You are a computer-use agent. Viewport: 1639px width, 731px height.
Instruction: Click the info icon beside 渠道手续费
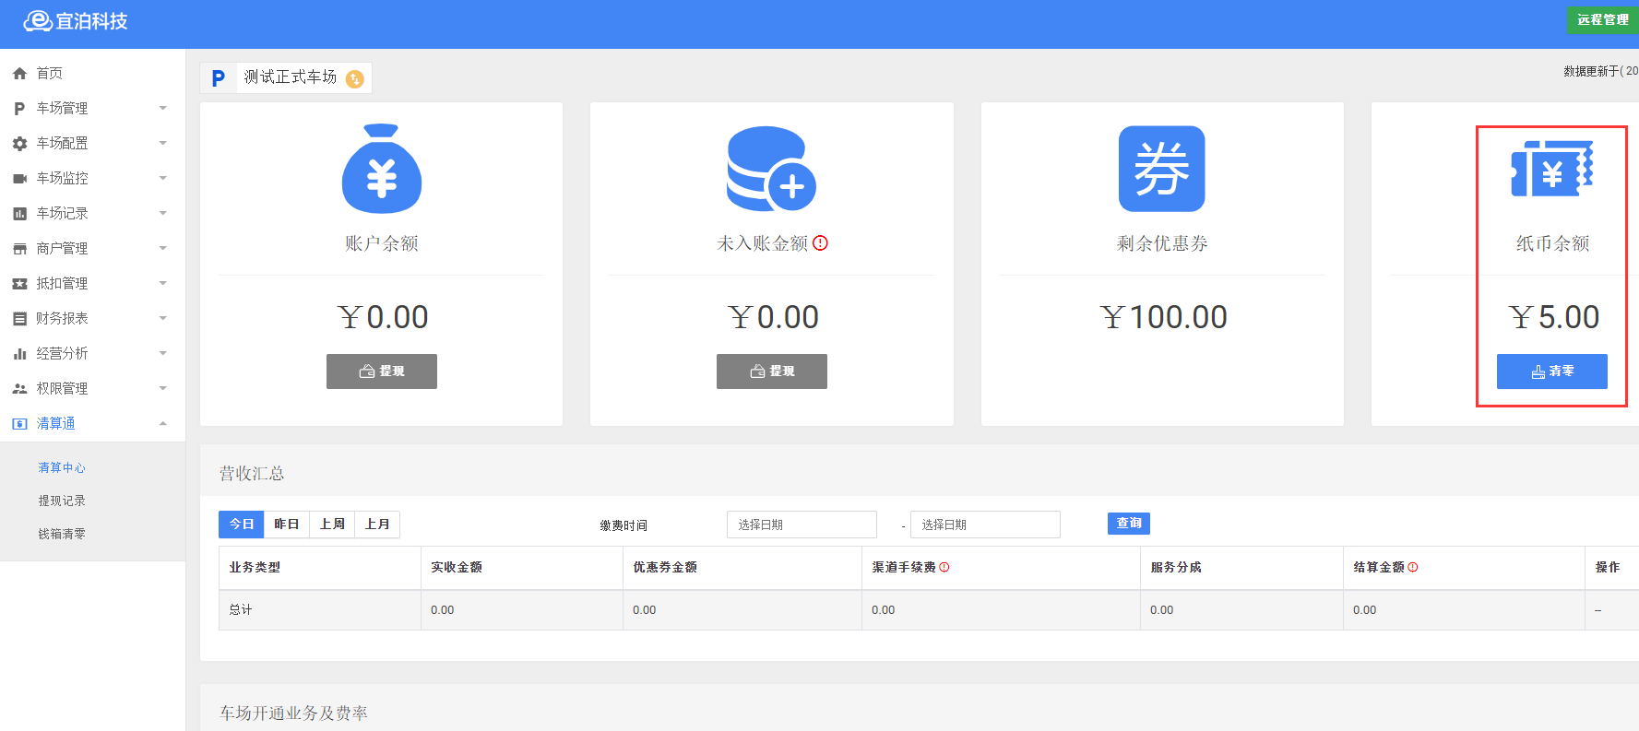point(944,567)
